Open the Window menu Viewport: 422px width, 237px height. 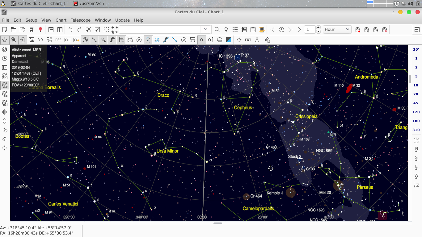point(103,20)
